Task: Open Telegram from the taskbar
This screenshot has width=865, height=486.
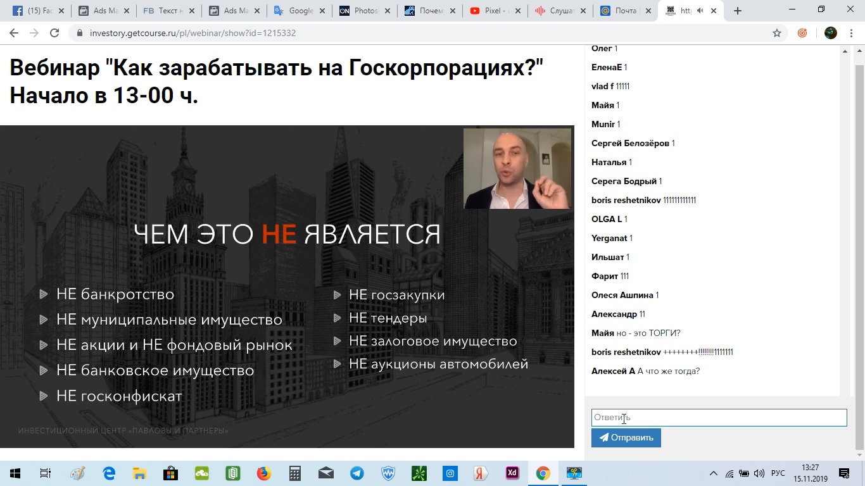Action: coord(357,473)
